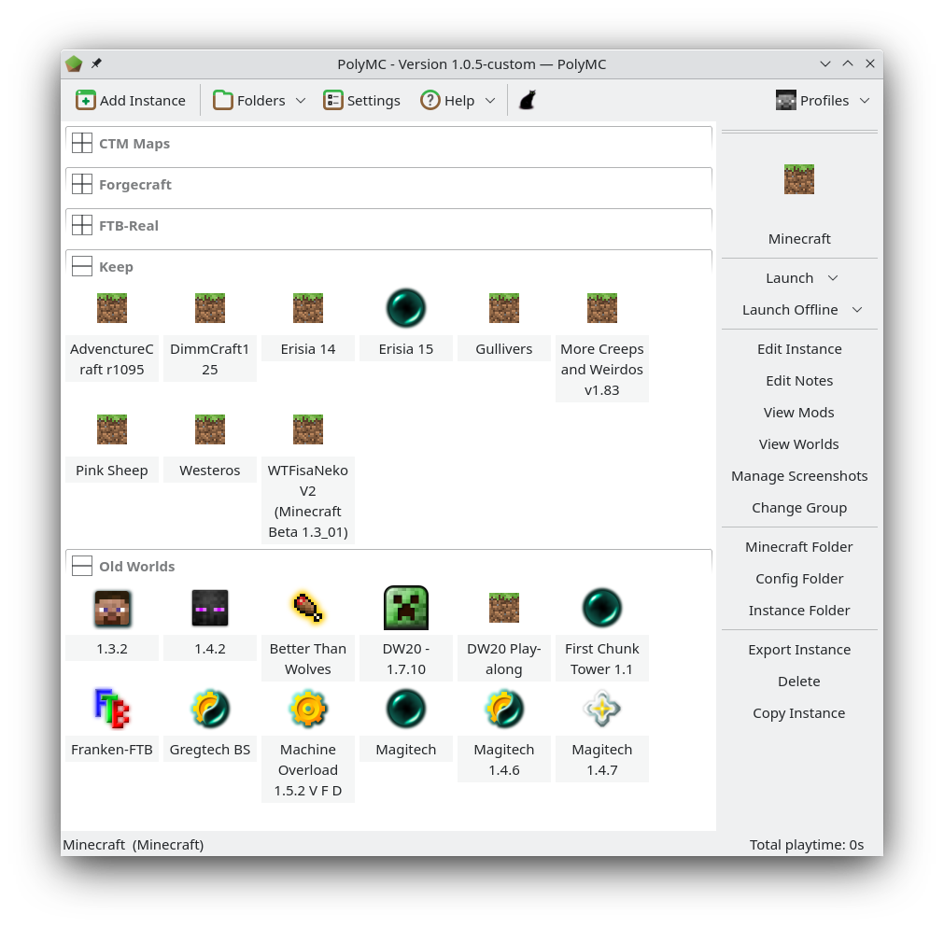Open the Instance Folder
Screen dimensions: 944x928
point(799,611)
